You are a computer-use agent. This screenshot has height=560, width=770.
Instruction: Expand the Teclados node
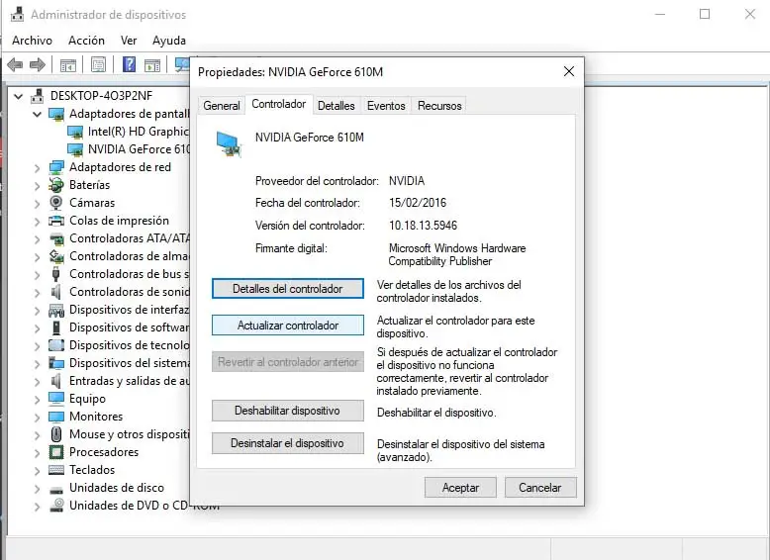tap(38, 471)
